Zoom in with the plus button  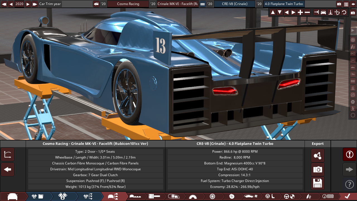[x=300, y=12]
